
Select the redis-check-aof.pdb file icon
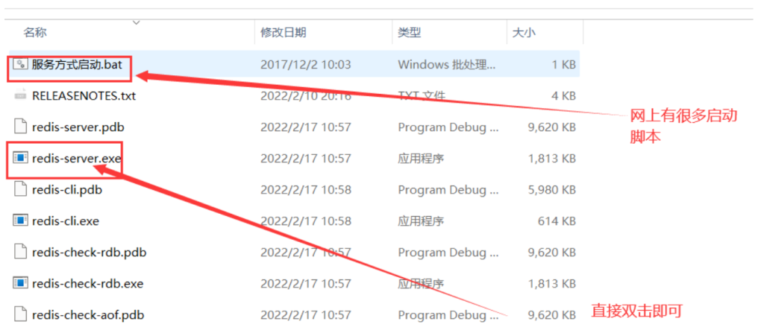tap(20, 314)
